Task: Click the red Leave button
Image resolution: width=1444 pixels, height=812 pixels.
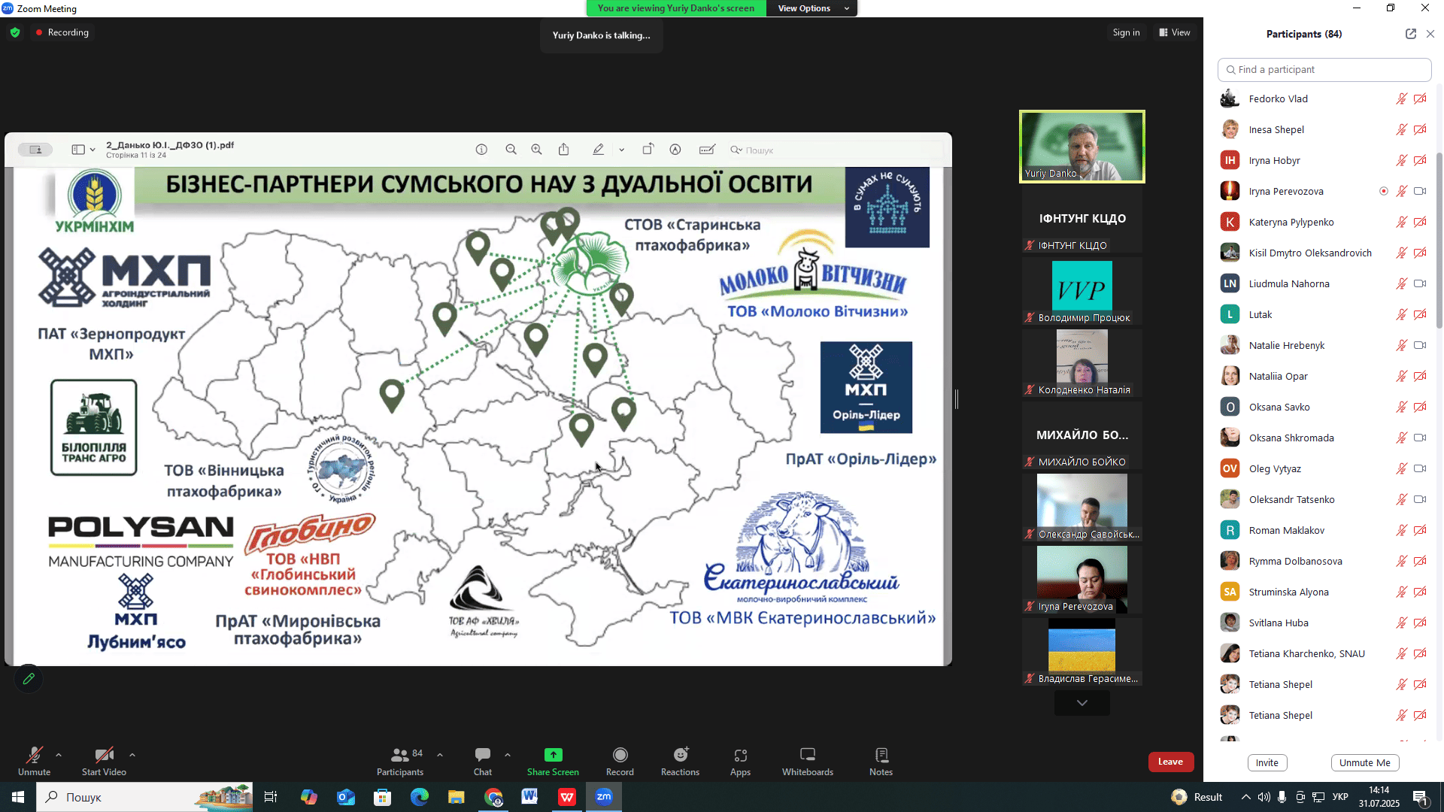Action: click(x=1170, y=762)
